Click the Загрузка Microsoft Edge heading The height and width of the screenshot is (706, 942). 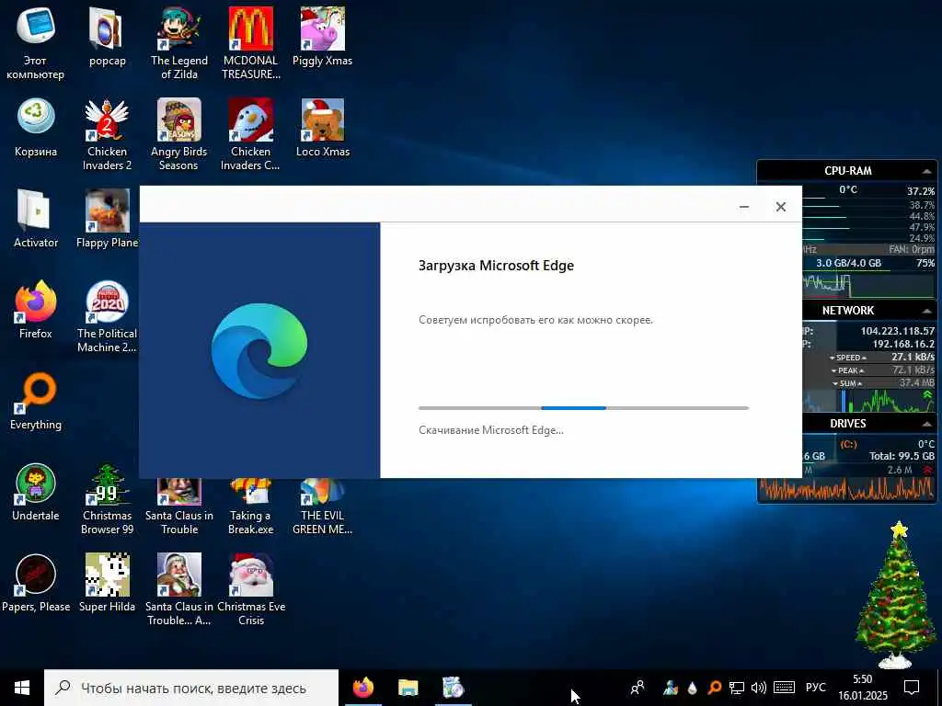tap(496, 266)
